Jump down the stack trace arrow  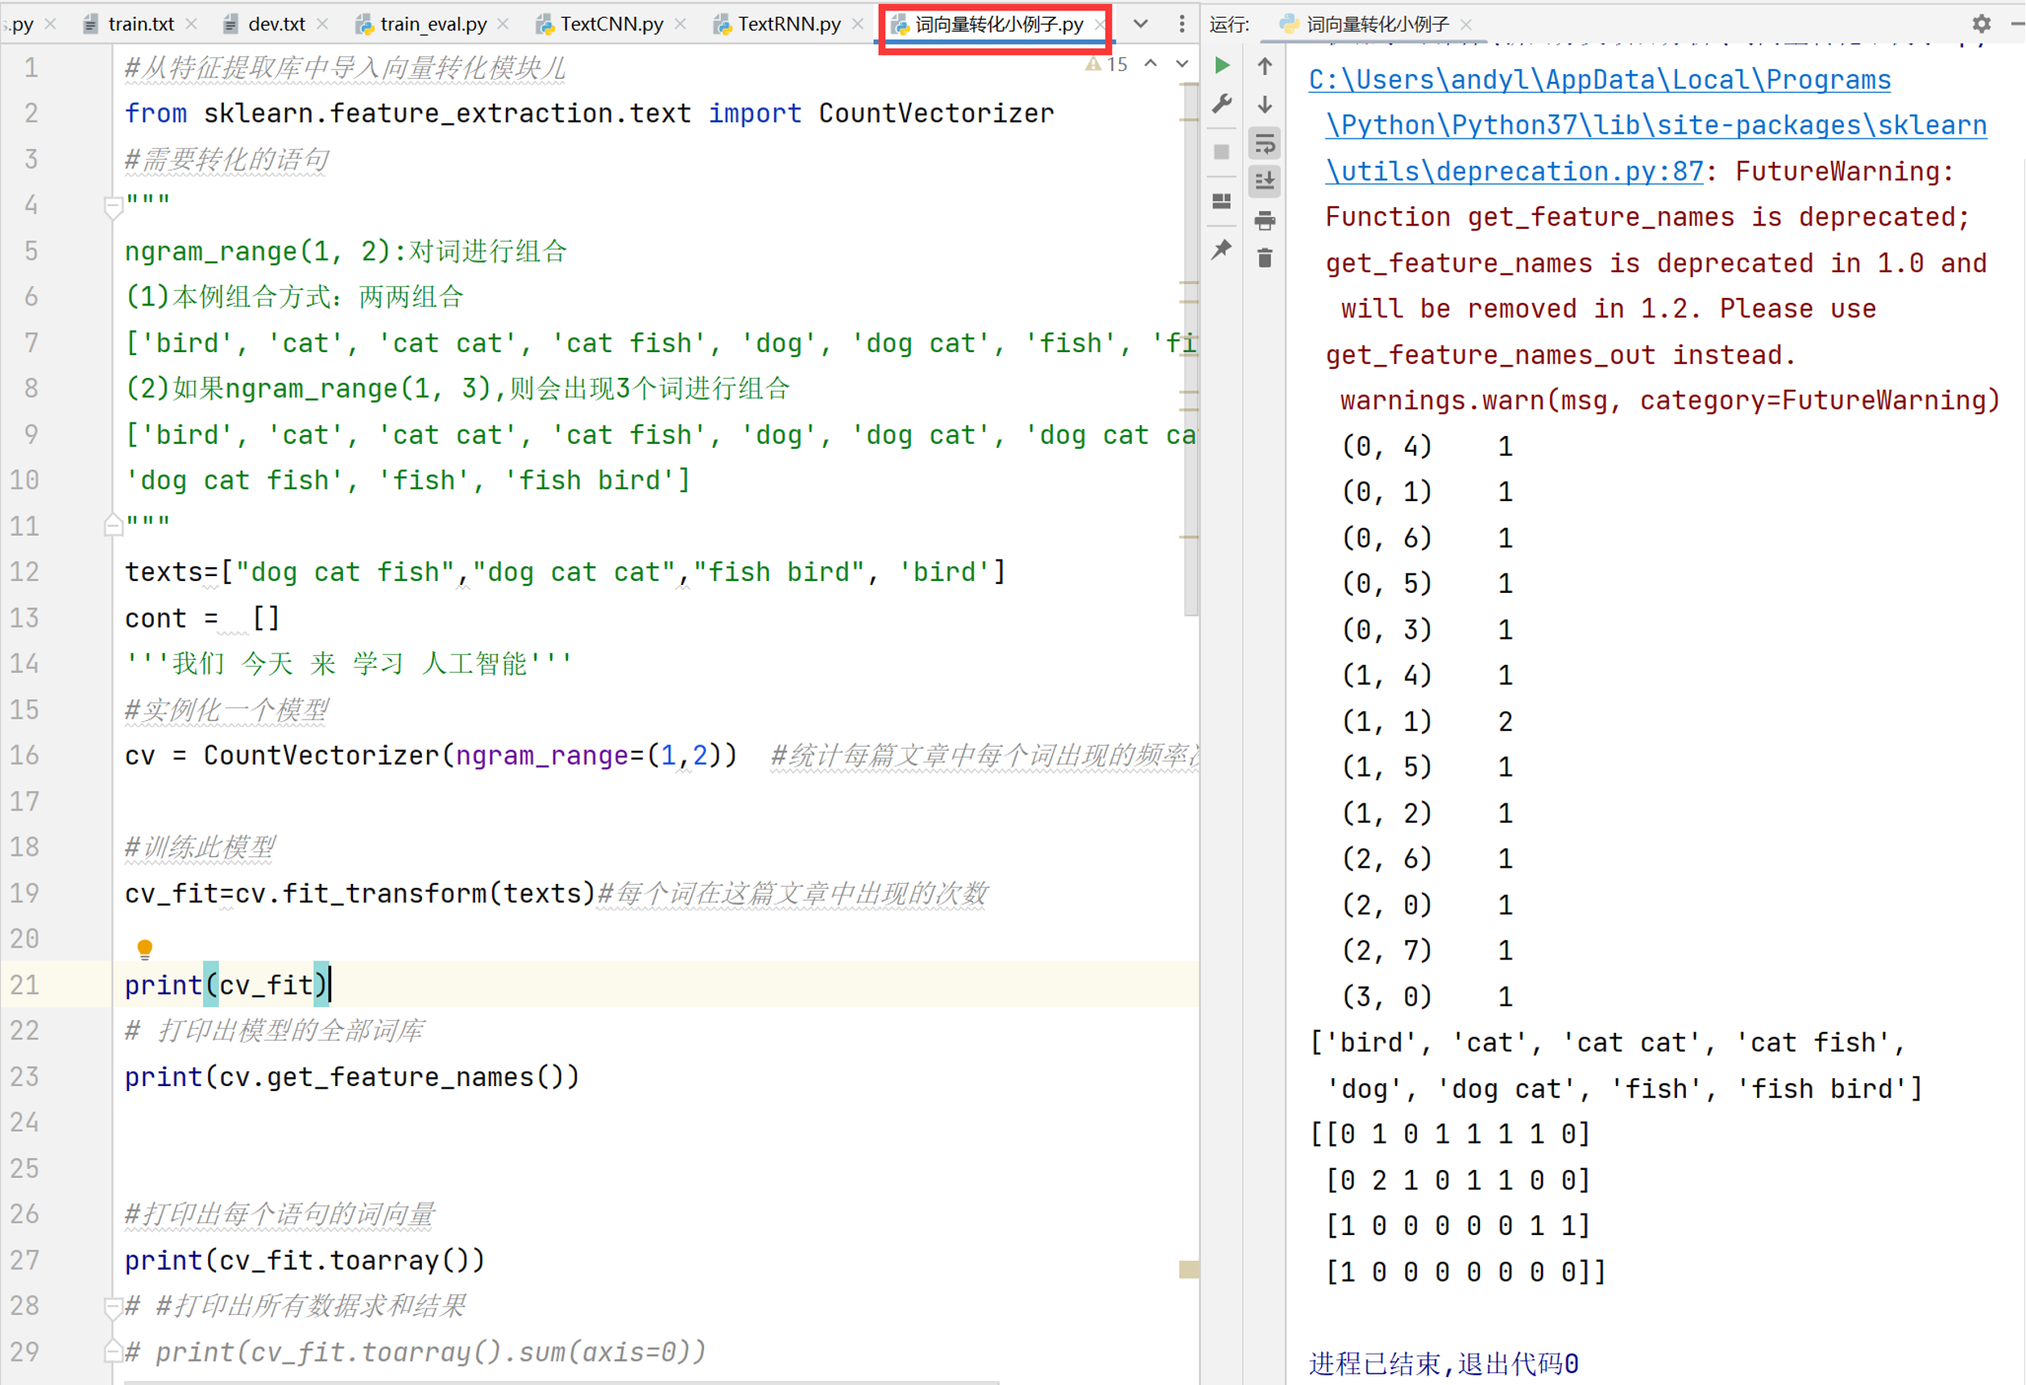pos(1265,105)
